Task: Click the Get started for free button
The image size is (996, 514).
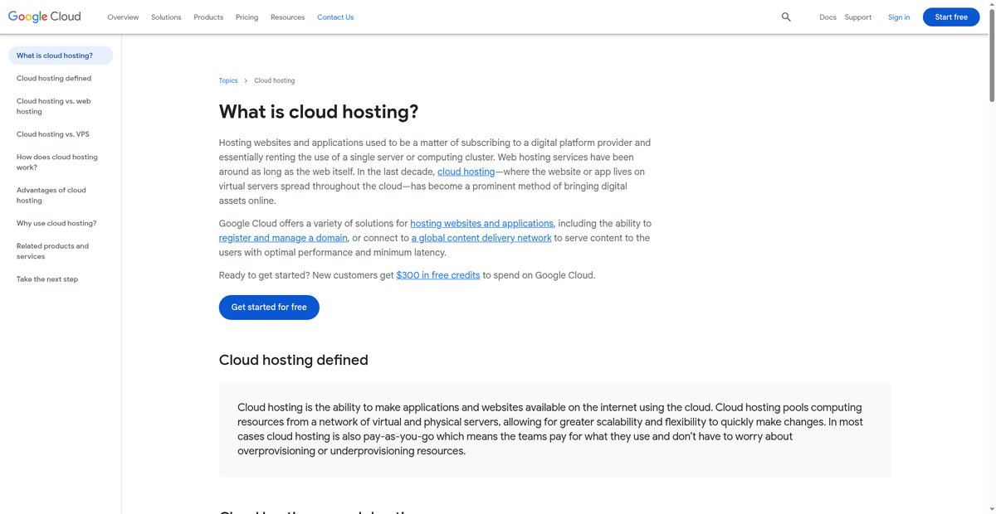Action: (269, 307)
